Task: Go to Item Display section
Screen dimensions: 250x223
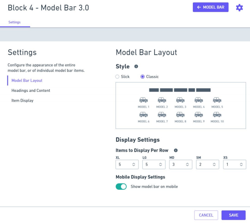Action: coord(22,101)
